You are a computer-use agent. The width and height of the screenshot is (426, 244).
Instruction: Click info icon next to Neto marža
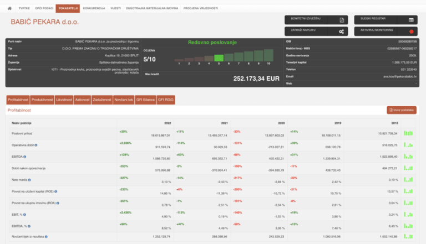[x=28, y=179]
